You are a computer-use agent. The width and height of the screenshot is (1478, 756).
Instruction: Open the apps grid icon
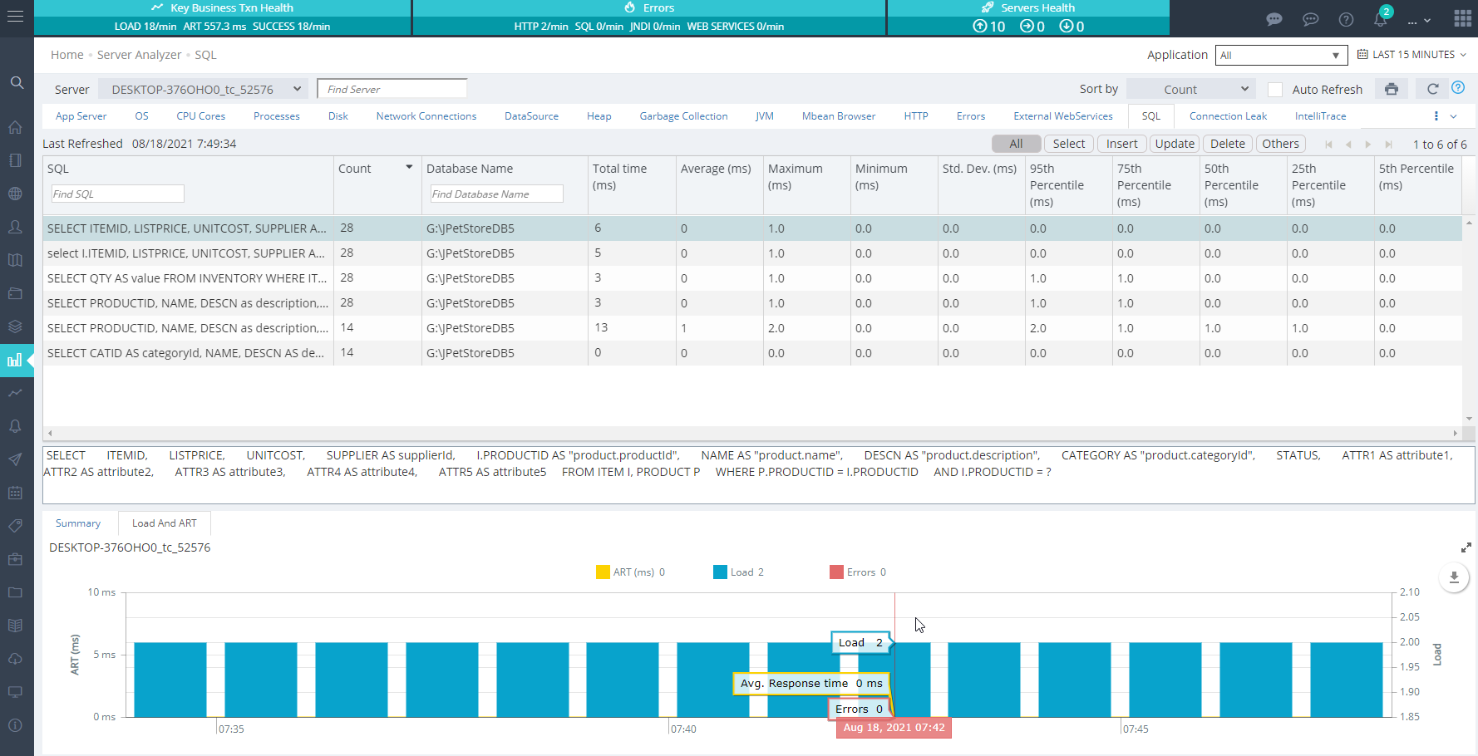(x=1463, y=18)
